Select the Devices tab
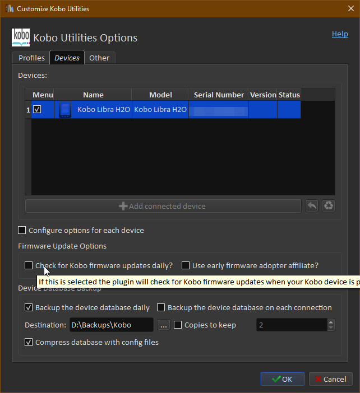The width and height of the screenshot is (360, 393). (x=67, y=58)
